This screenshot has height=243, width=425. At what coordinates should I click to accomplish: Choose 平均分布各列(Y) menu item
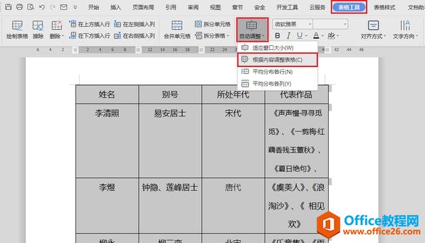[277, 84]
